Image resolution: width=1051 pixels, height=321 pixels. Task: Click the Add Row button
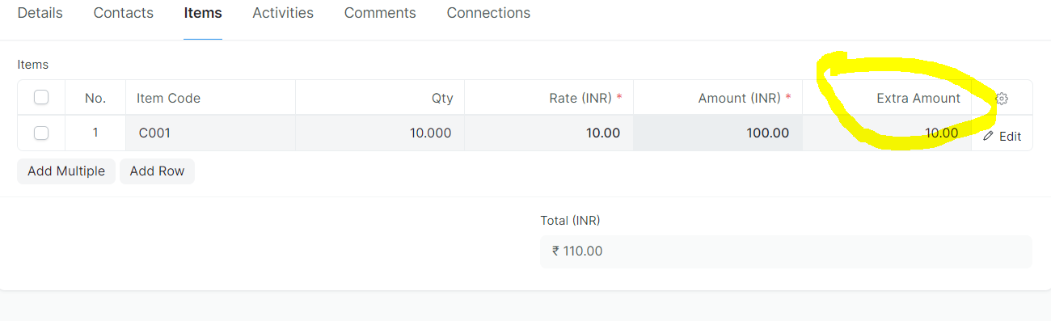(x=157, y=171)
